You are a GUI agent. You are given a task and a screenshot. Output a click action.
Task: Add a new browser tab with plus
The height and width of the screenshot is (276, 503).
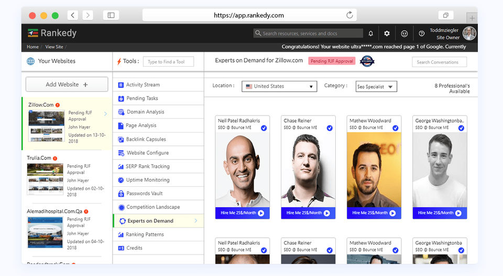[472, 18]
